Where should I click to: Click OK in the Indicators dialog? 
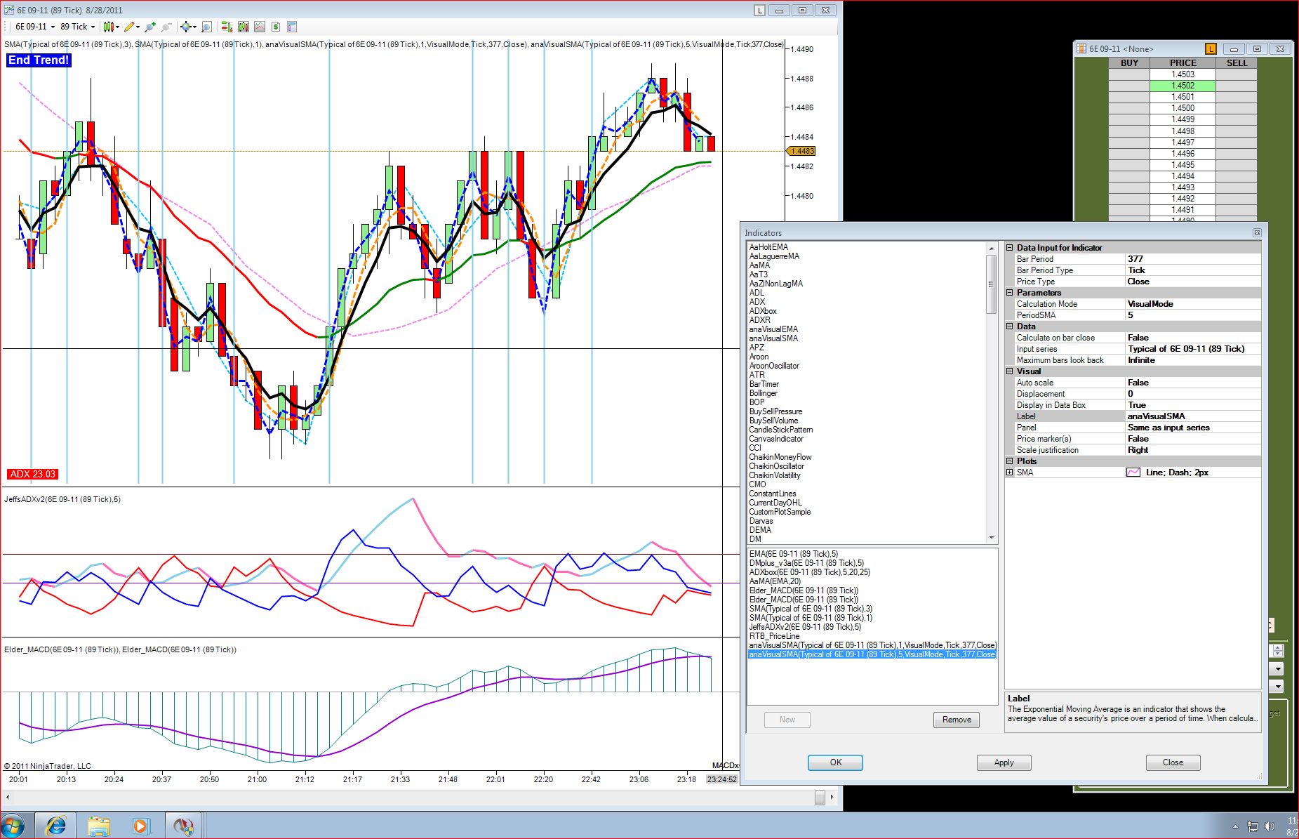[835, 762]
